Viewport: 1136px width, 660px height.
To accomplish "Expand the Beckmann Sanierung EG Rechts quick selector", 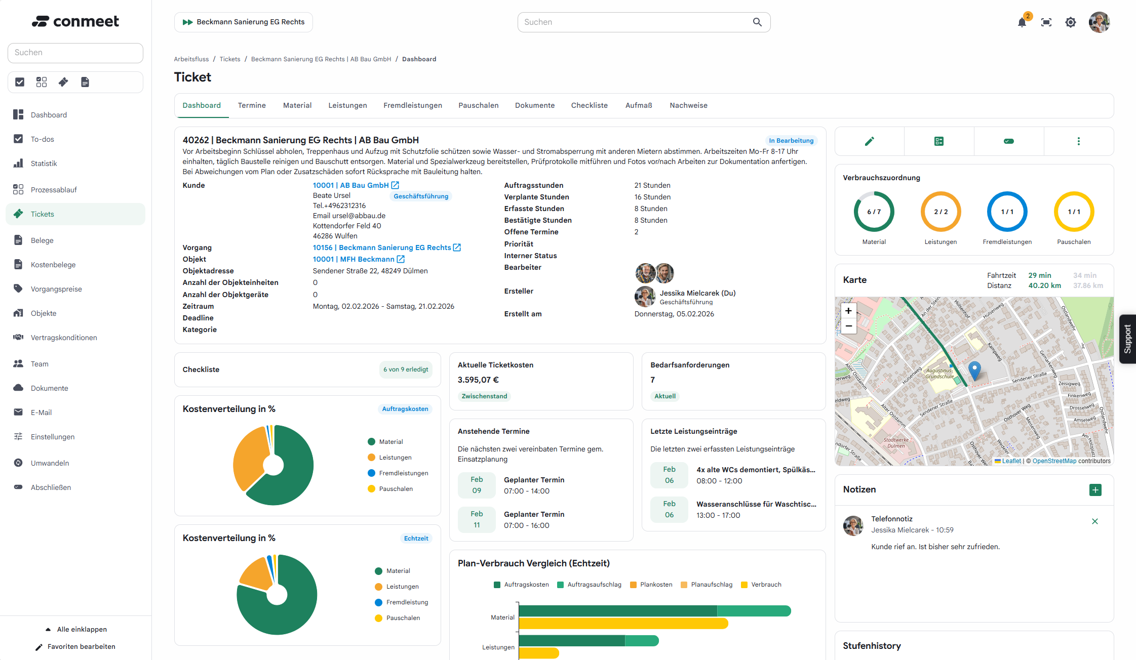I will click(x=244, y=22).
